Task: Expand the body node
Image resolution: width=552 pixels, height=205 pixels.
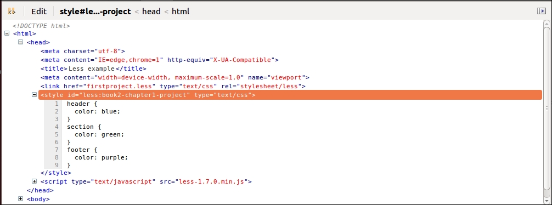Action: click(x=20, y=198)
